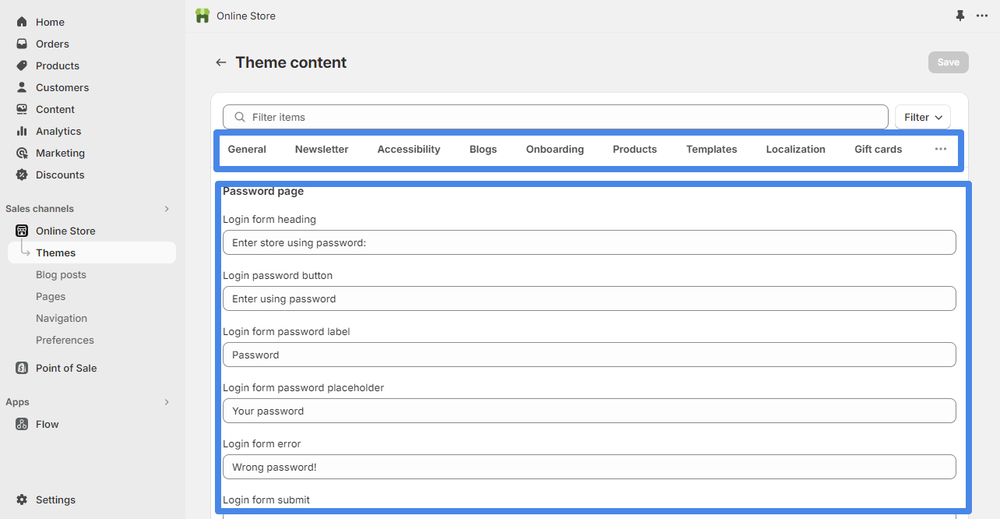Open Settings at the sidebar bottom
Image resolution: width=1000 pixels, height=519 pixels.
[55, 500]
